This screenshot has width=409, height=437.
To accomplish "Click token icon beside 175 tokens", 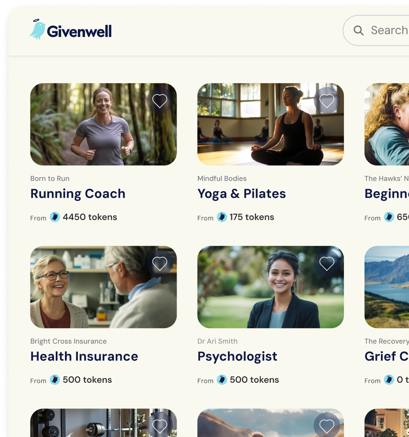I will (222, 217).
